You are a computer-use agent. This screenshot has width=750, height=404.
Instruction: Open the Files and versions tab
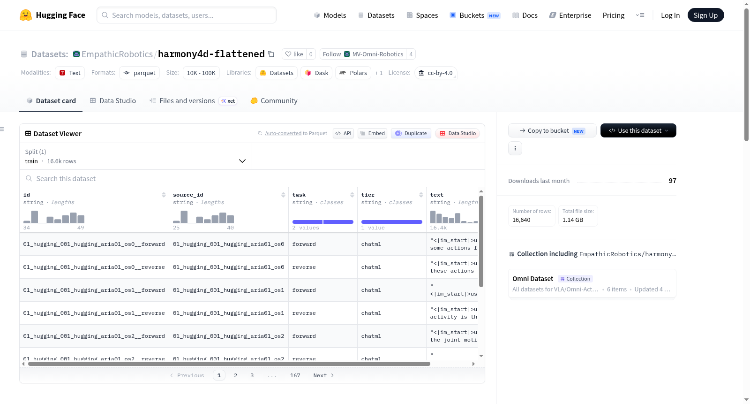click(x=193, y=101)
